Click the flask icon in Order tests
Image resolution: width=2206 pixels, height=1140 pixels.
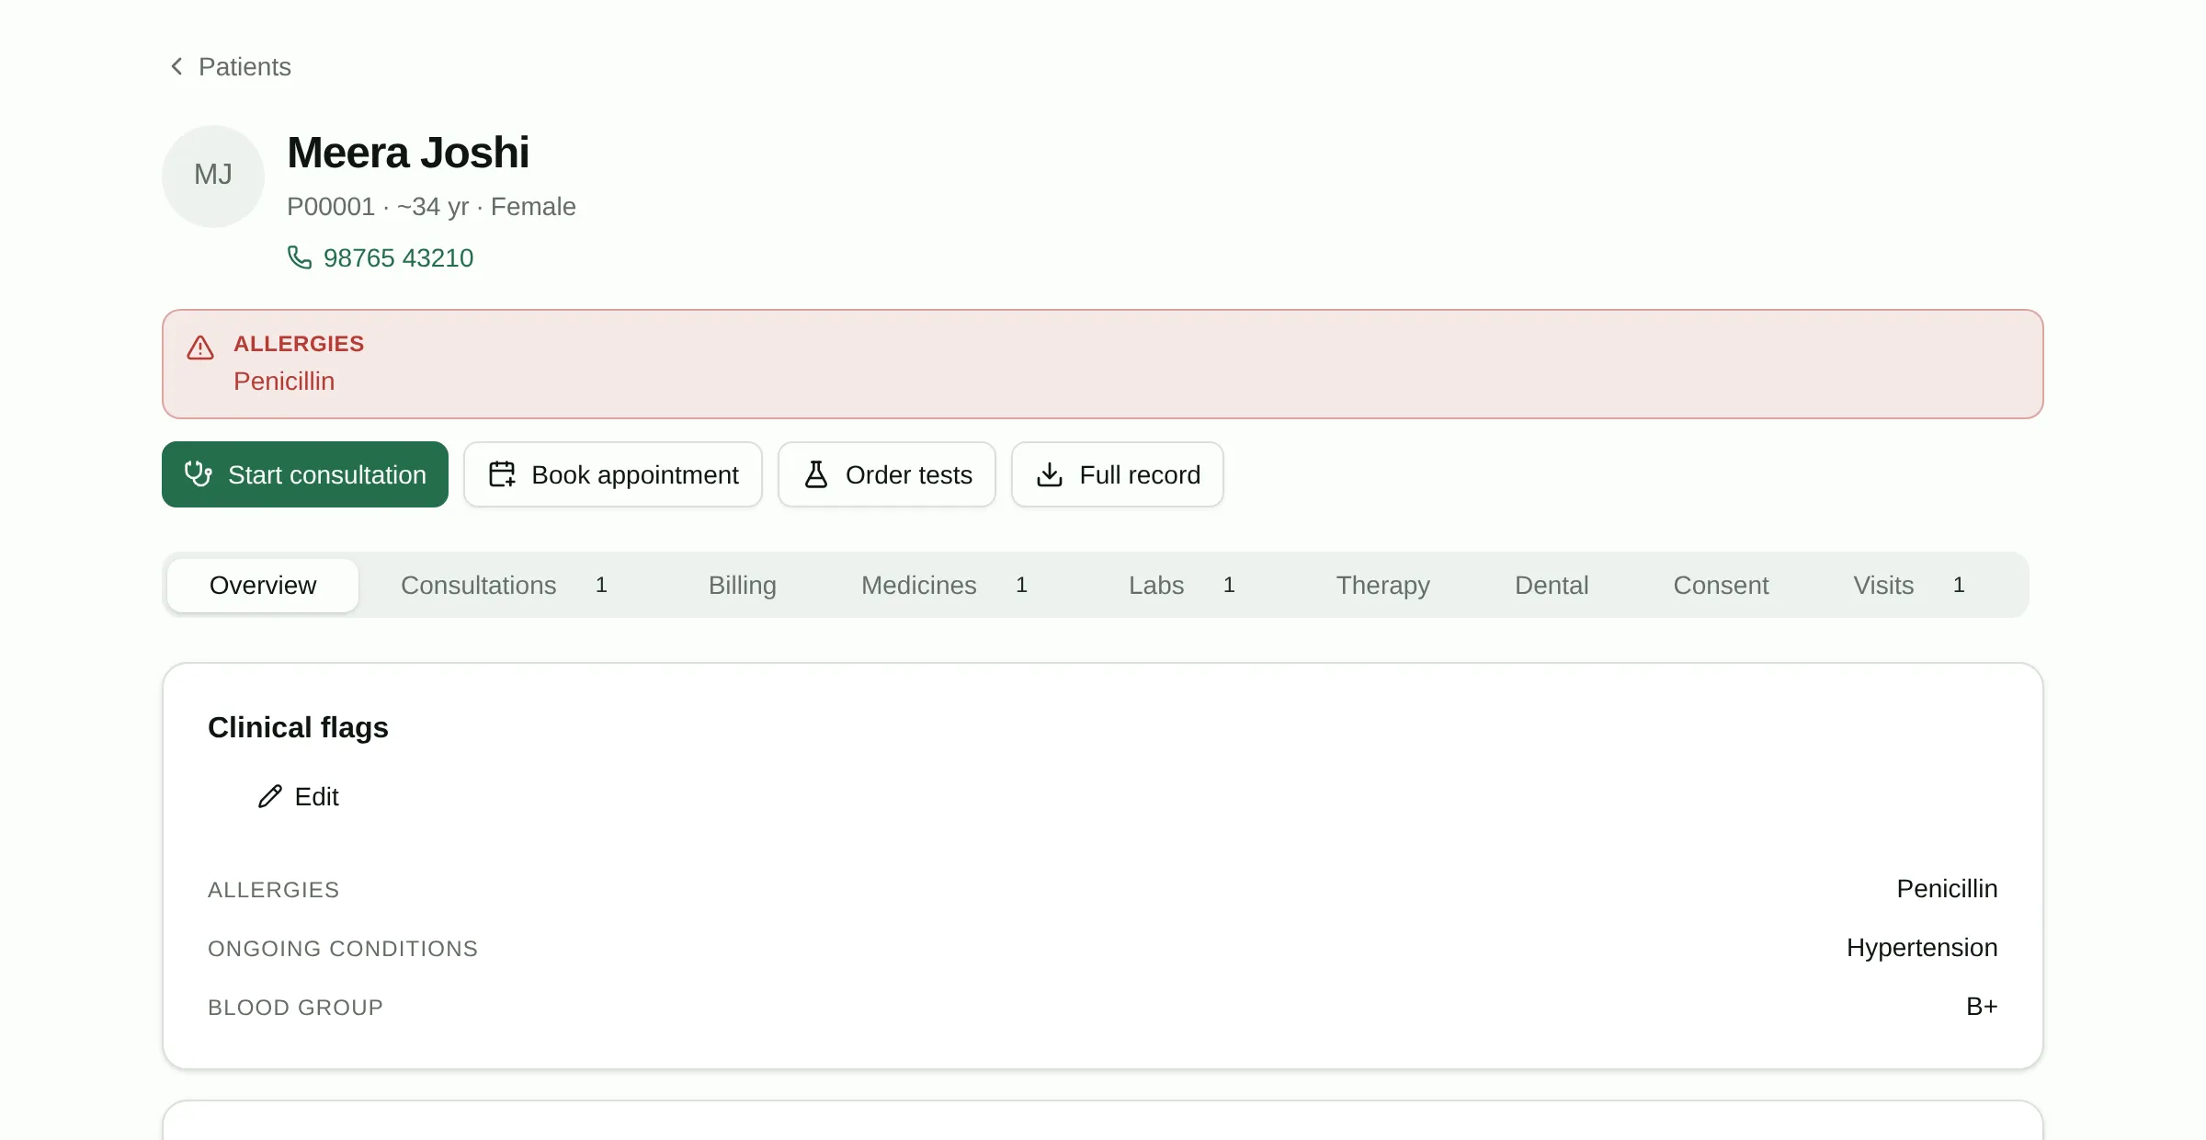pos(816,474)
